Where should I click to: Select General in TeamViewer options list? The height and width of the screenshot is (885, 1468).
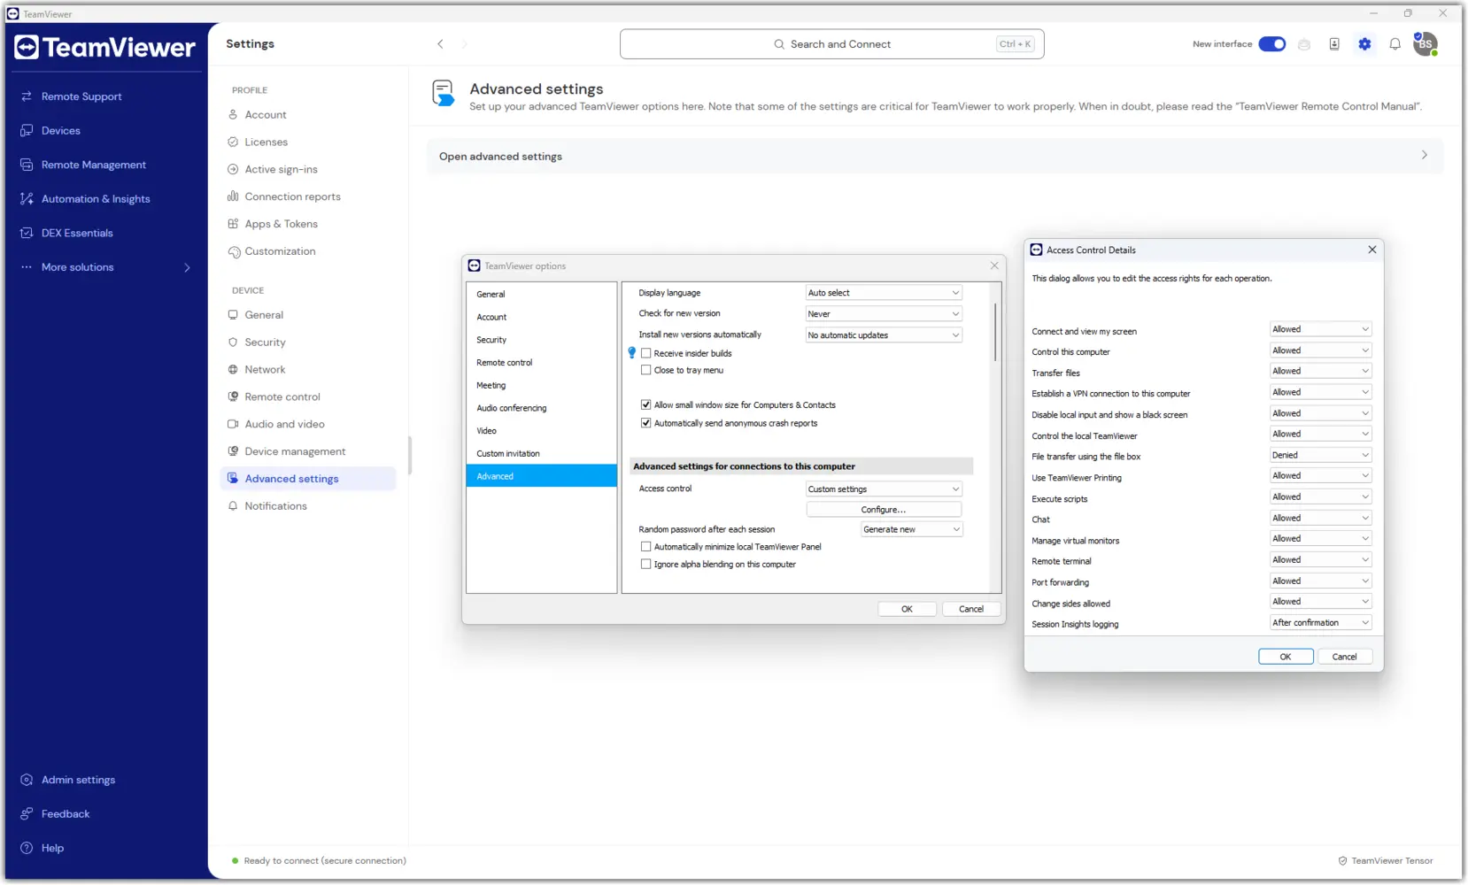point(541,294)
